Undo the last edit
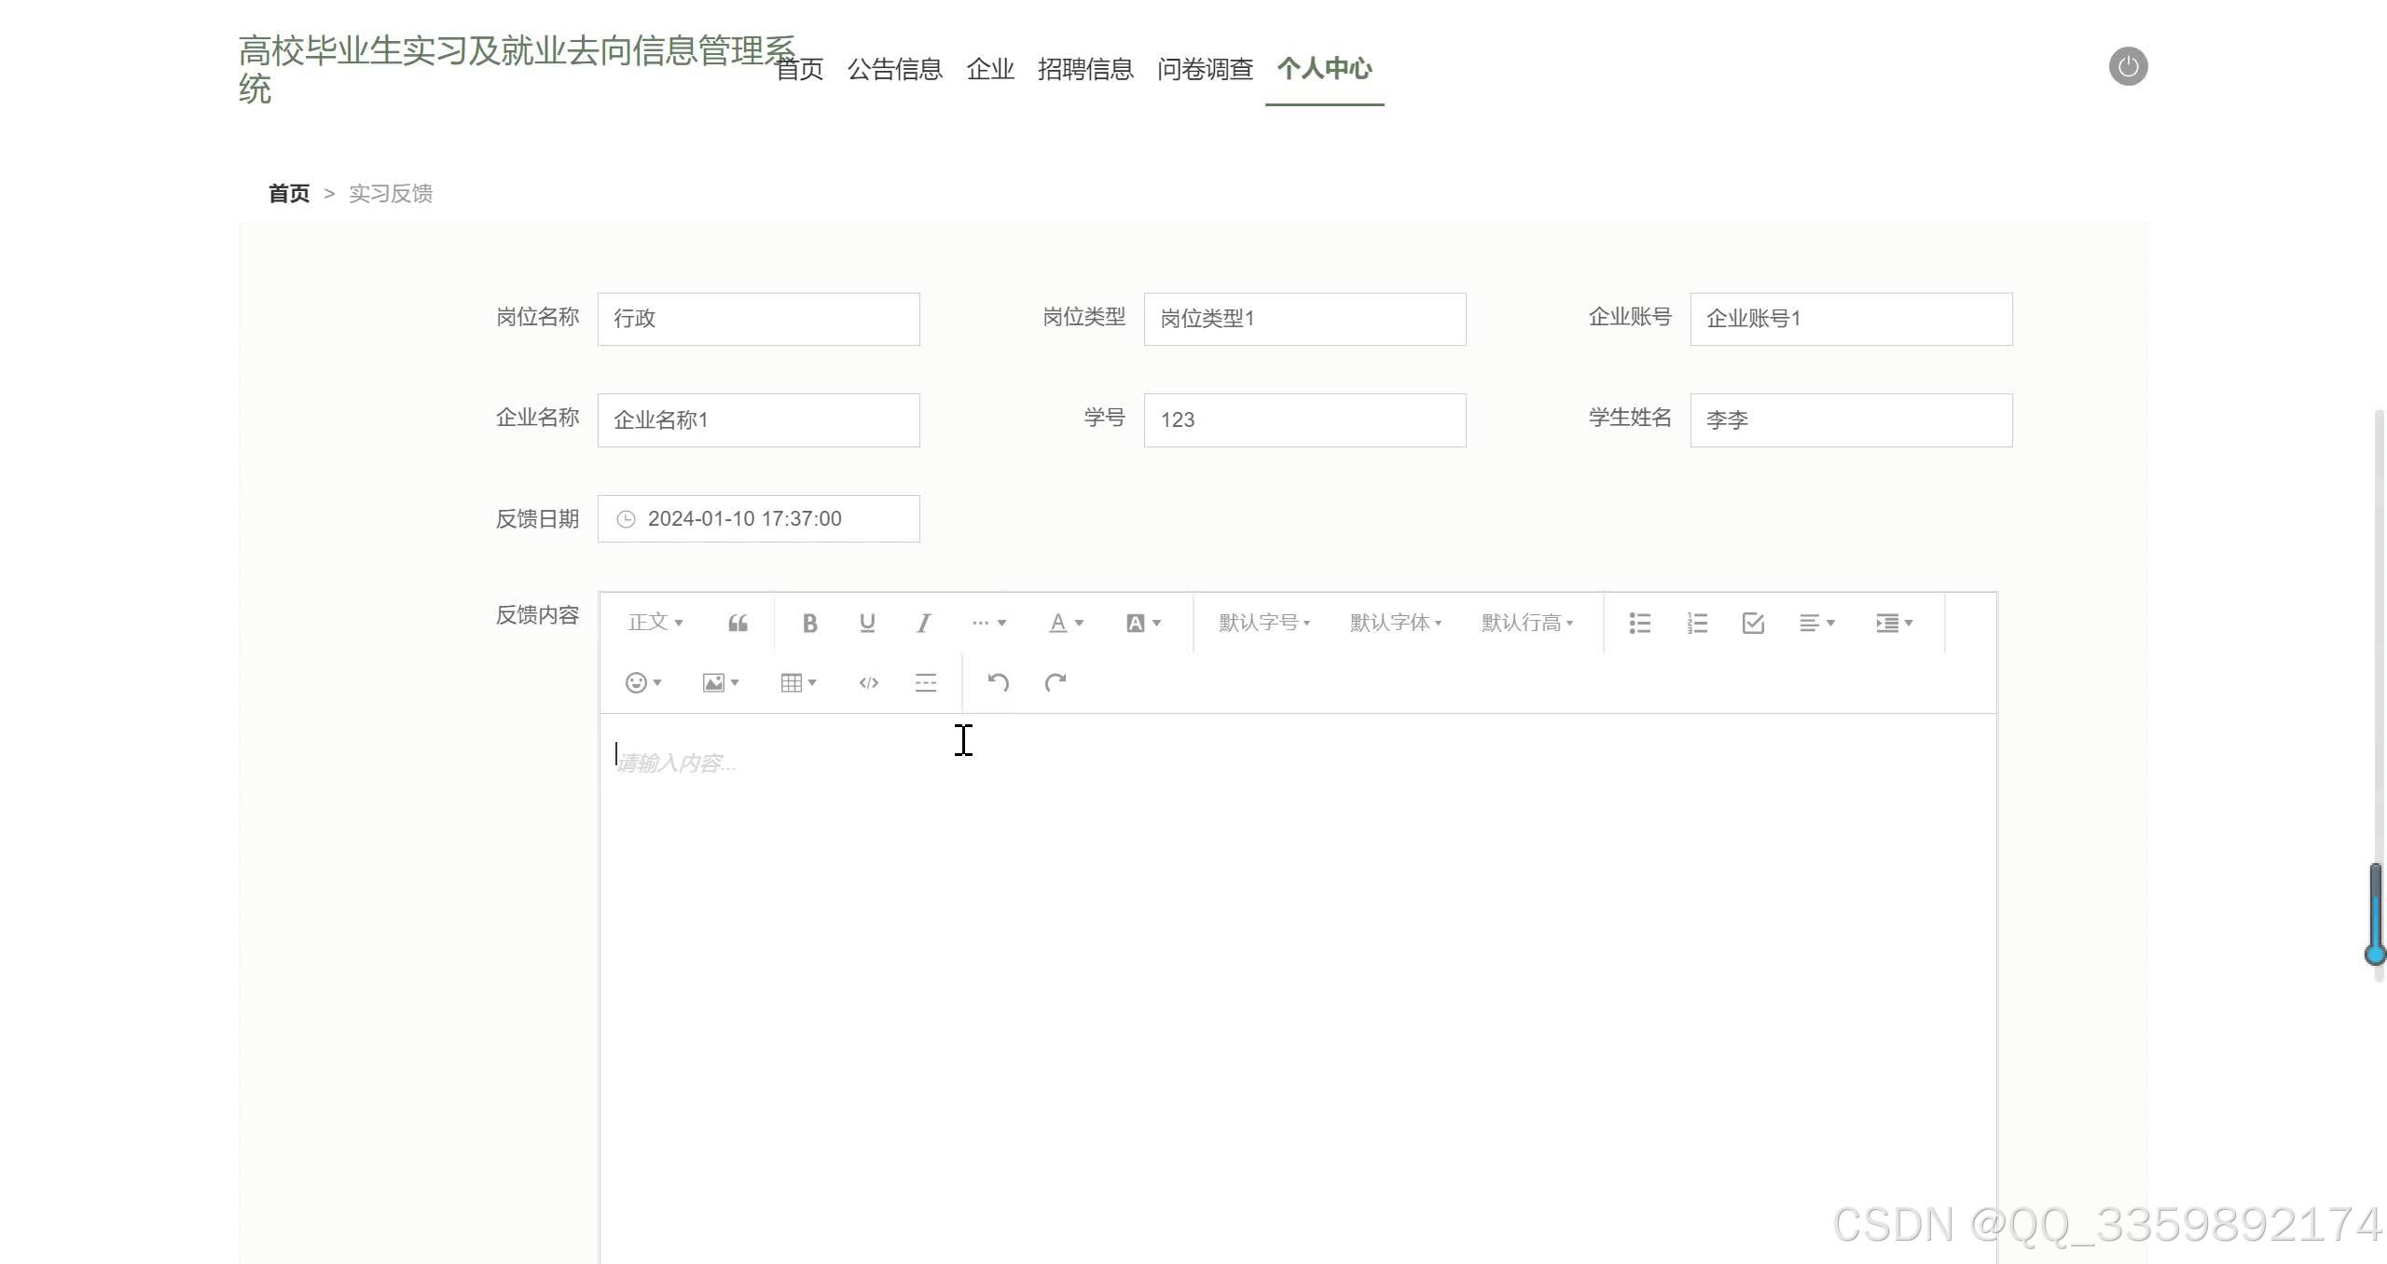This screenshot has width=2387, height=1264. [x=998, y=682]
